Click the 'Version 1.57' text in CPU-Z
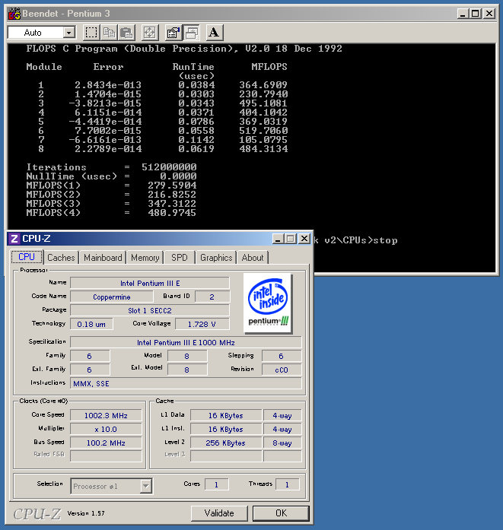 tap(86, 513)
